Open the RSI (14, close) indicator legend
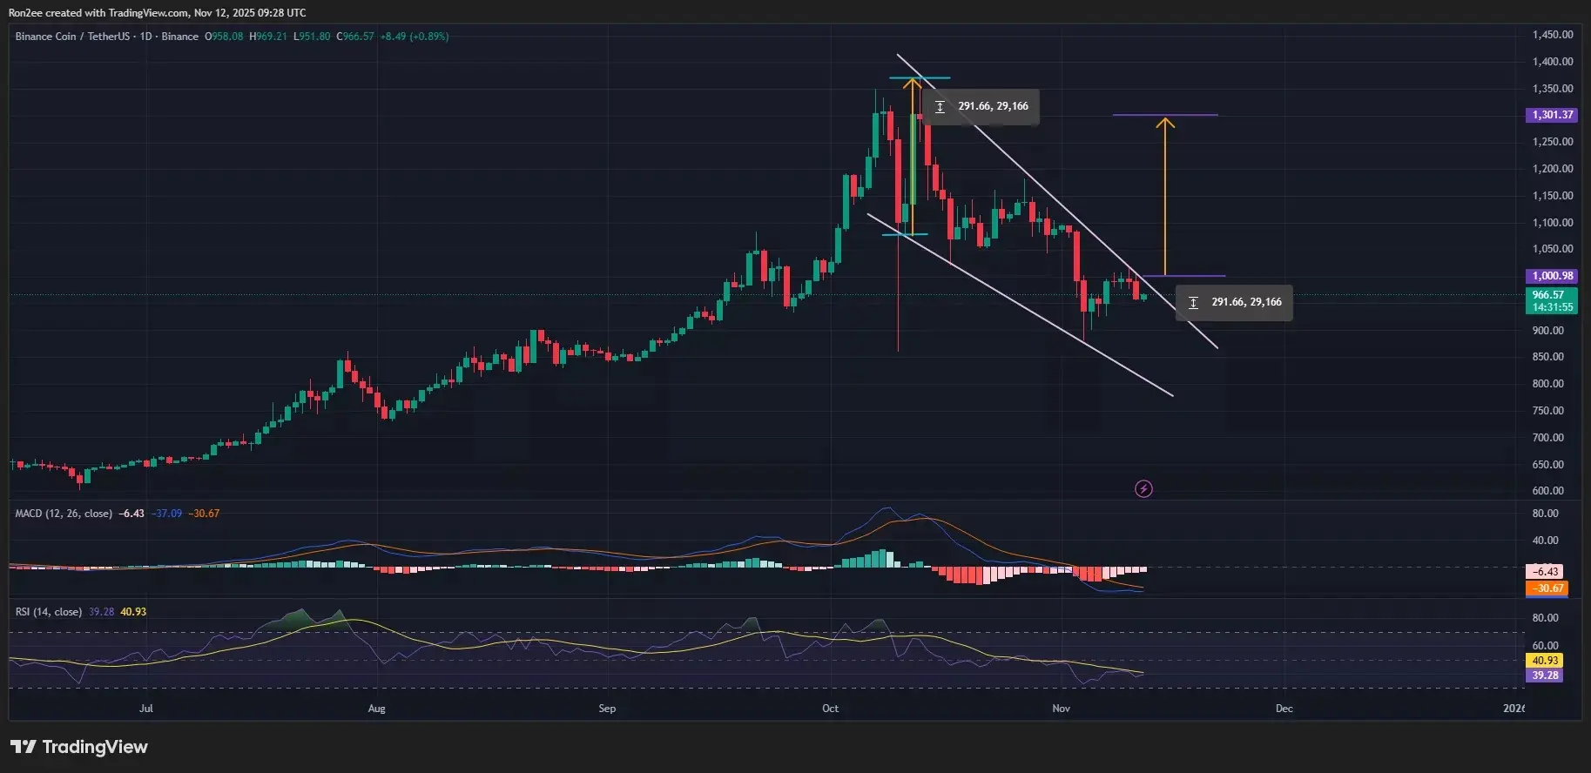1591x773 pixels. (x=49, y=612)
